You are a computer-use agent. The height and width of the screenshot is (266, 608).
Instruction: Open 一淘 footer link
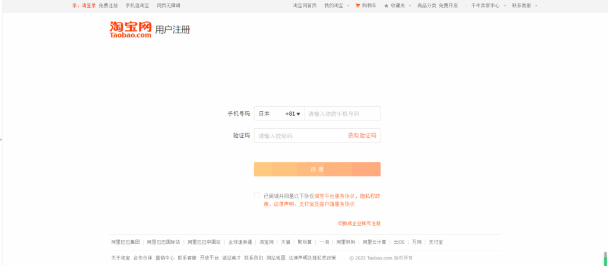pyautogui.click(x=324, y=242)
